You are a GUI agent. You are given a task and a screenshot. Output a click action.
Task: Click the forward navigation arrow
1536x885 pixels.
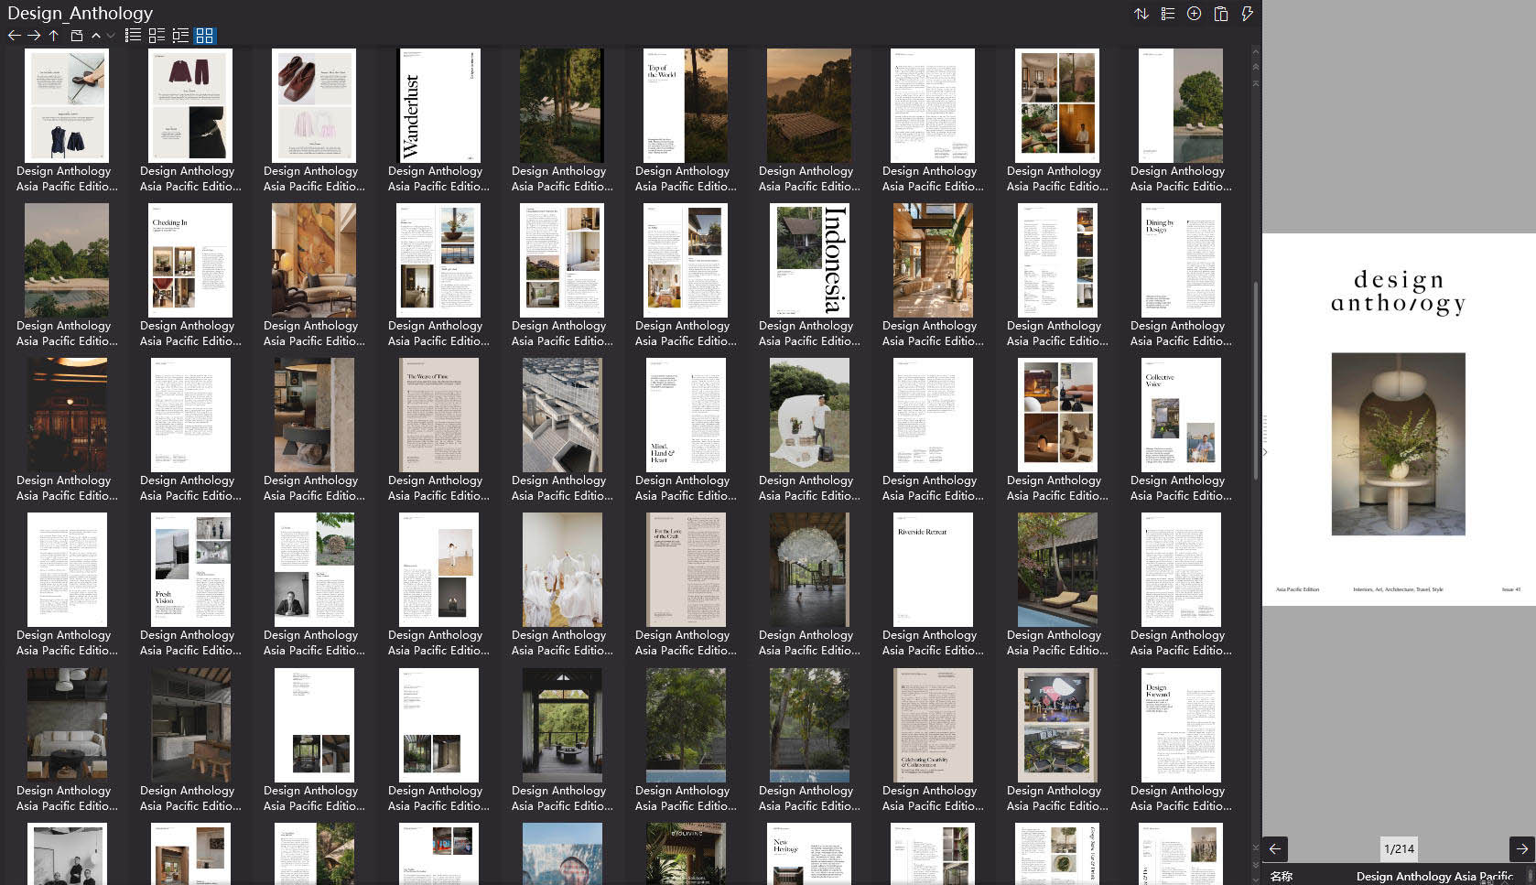pos(33,35)
